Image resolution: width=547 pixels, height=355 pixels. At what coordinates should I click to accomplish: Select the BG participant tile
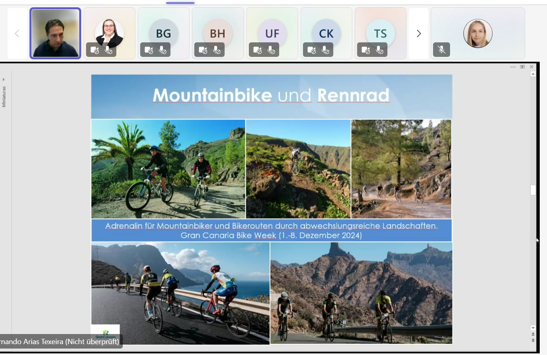pyautogui.click(x=164, y=33)
